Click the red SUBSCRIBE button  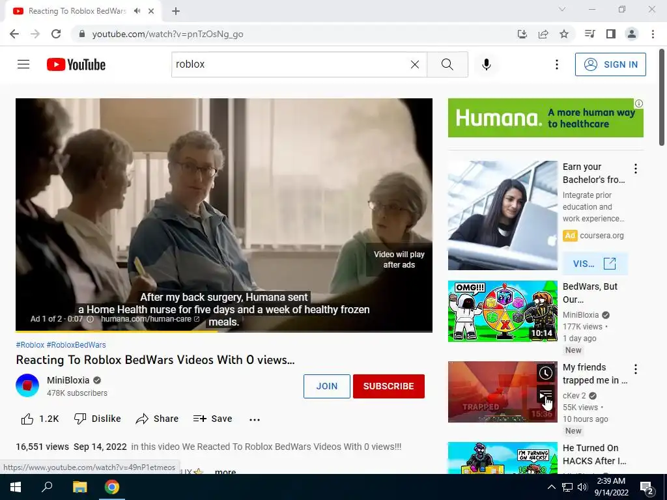tap(388, 386)
